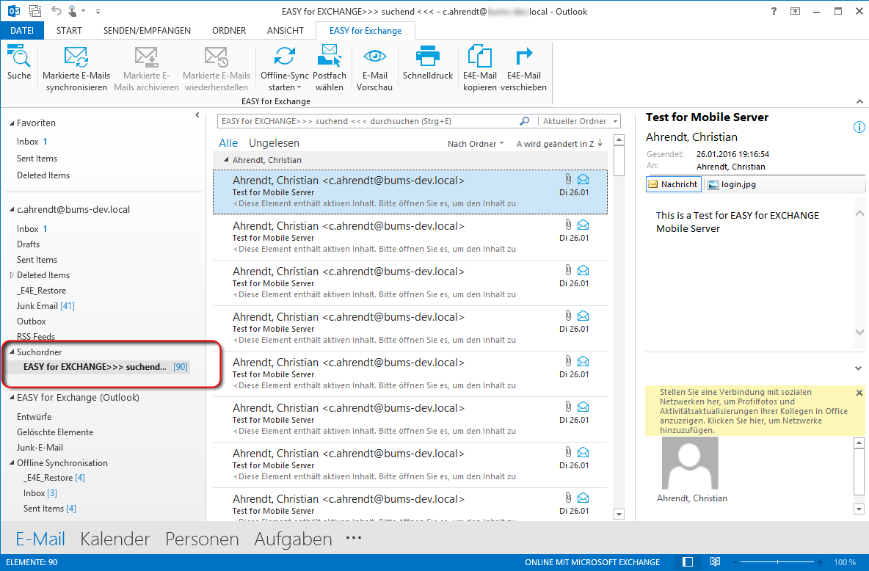The image size is (869, 571).
Task: Collapse the Offline Synchronisation node
Action: (12, 463)
